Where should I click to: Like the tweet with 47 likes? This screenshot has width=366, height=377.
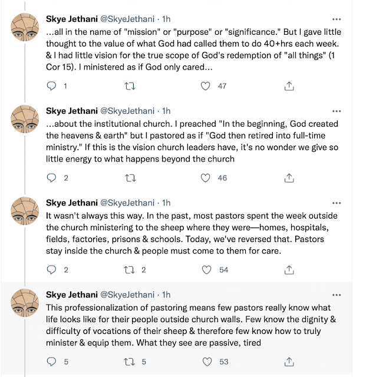(206, 86)
